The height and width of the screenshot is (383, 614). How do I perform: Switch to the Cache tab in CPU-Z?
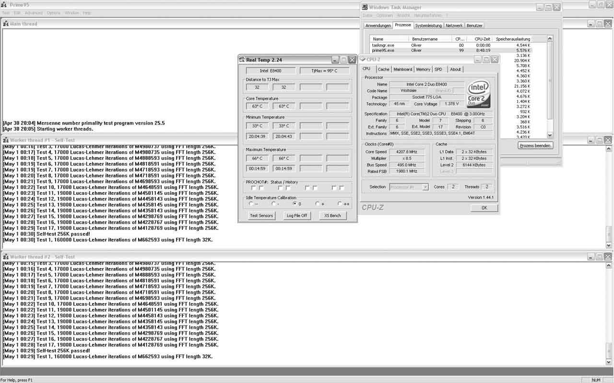click(383, 69)
